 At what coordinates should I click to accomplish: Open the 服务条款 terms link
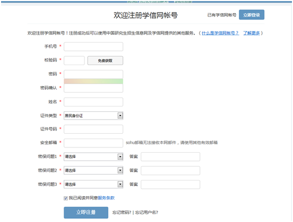tap(106, 198)
